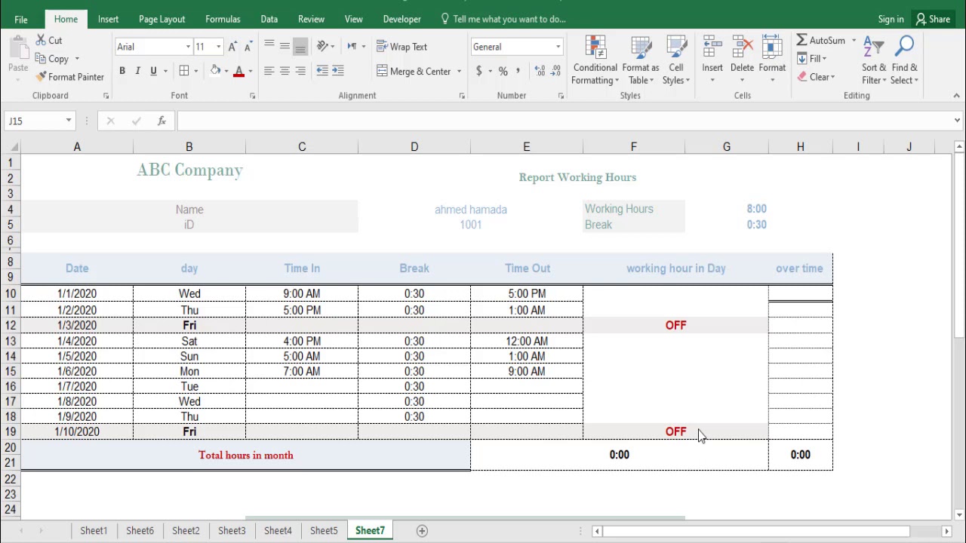966x543 pixels.
Task: Click the Share button
Action: (933, 19)
